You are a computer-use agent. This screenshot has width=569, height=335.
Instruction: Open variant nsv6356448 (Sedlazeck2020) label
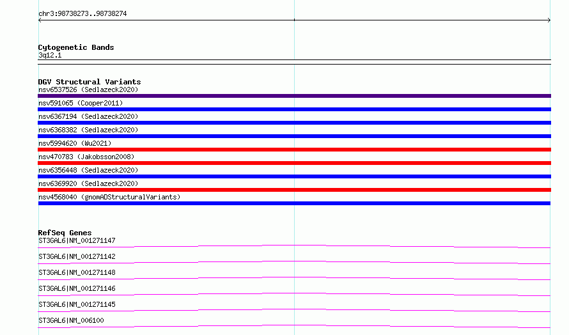point(88,170)
